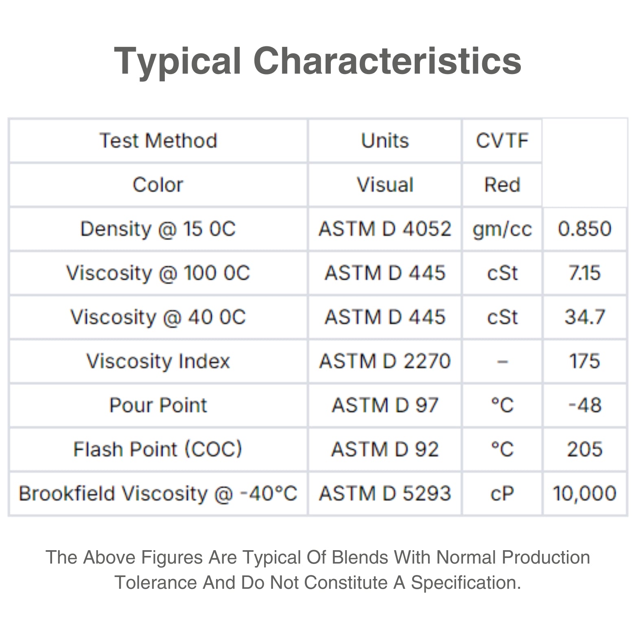Click the 7.15 viscosity value

[x=585, y=273]
